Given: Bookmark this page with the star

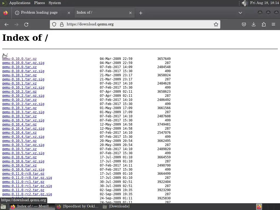Looking at the screenshot, I should pos(216,24).
